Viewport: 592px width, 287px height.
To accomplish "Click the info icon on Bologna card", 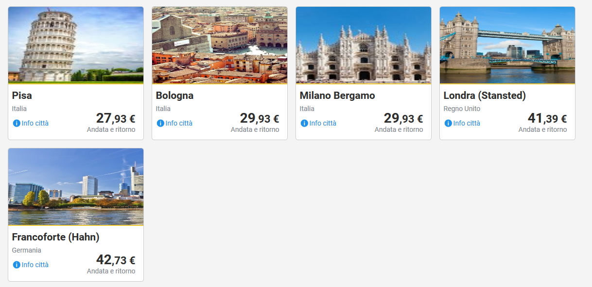I will [x=160, y=123].
